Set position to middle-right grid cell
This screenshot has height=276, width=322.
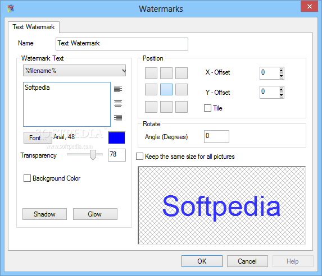(182, 89)
